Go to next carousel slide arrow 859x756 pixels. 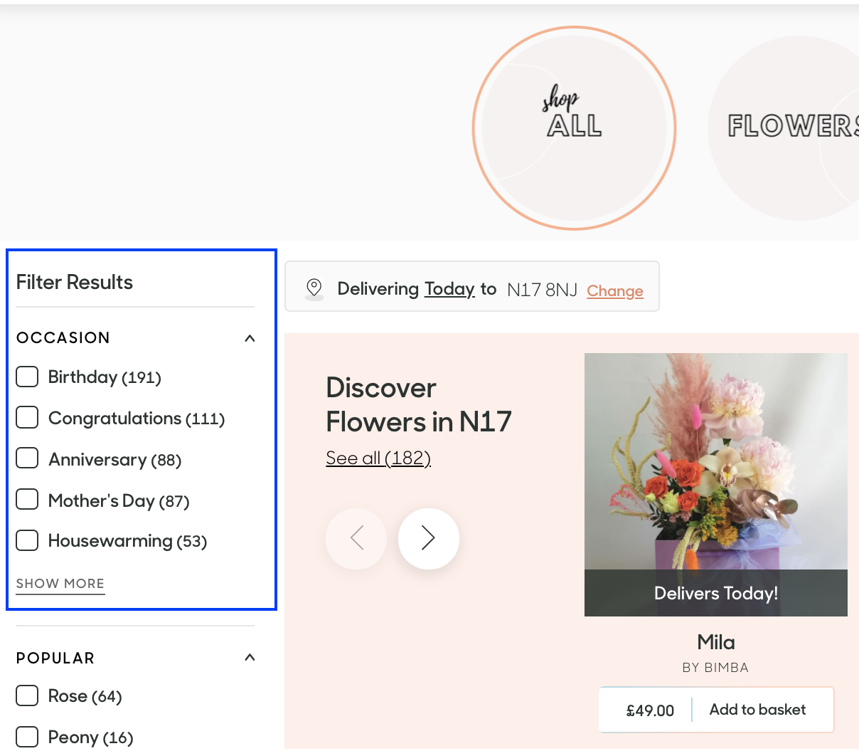point(428,538)
